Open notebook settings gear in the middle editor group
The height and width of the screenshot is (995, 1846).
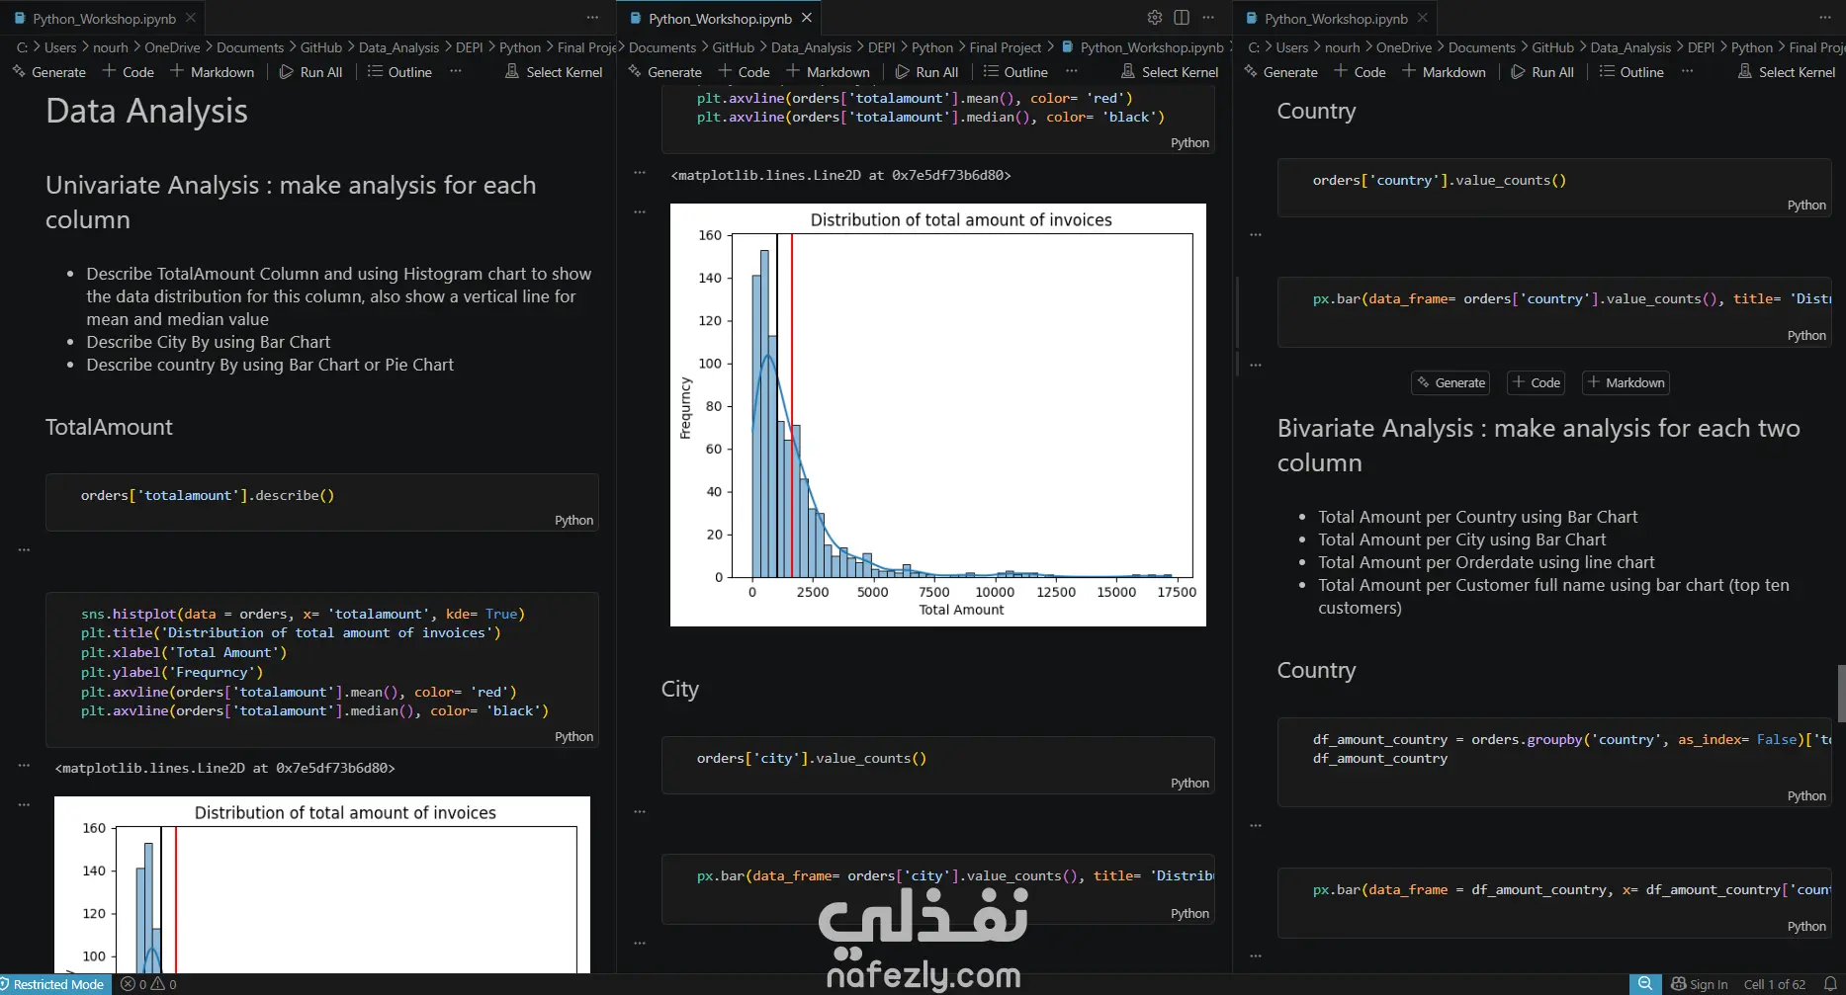(x=1154, y=18)
